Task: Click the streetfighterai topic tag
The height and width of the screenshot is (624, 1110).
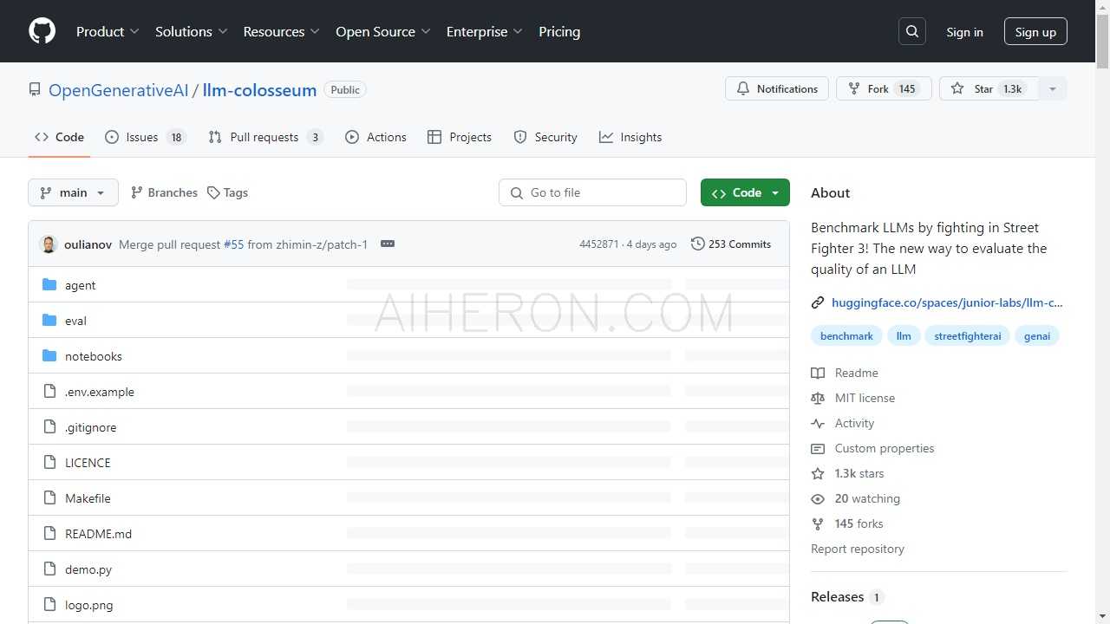Action: coord(968,336)
